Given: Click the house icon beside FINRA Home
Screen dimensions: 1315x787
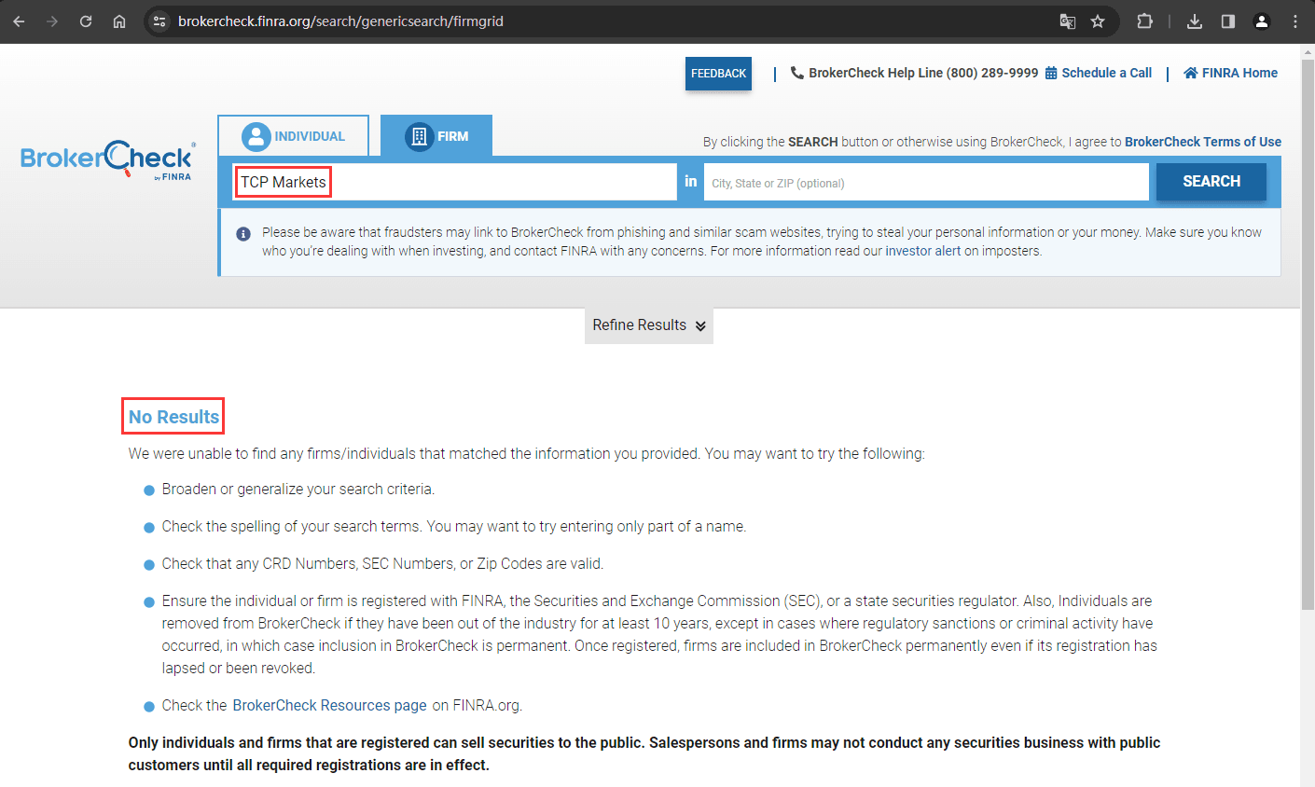Looking at the screenshot, I should [1191, 73].
